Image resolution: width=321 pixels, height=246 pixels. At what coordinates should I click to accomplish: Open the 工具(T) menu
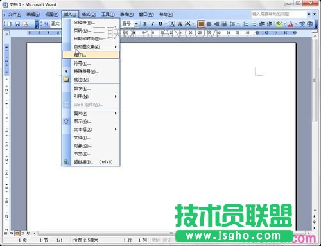click(108, 14)
